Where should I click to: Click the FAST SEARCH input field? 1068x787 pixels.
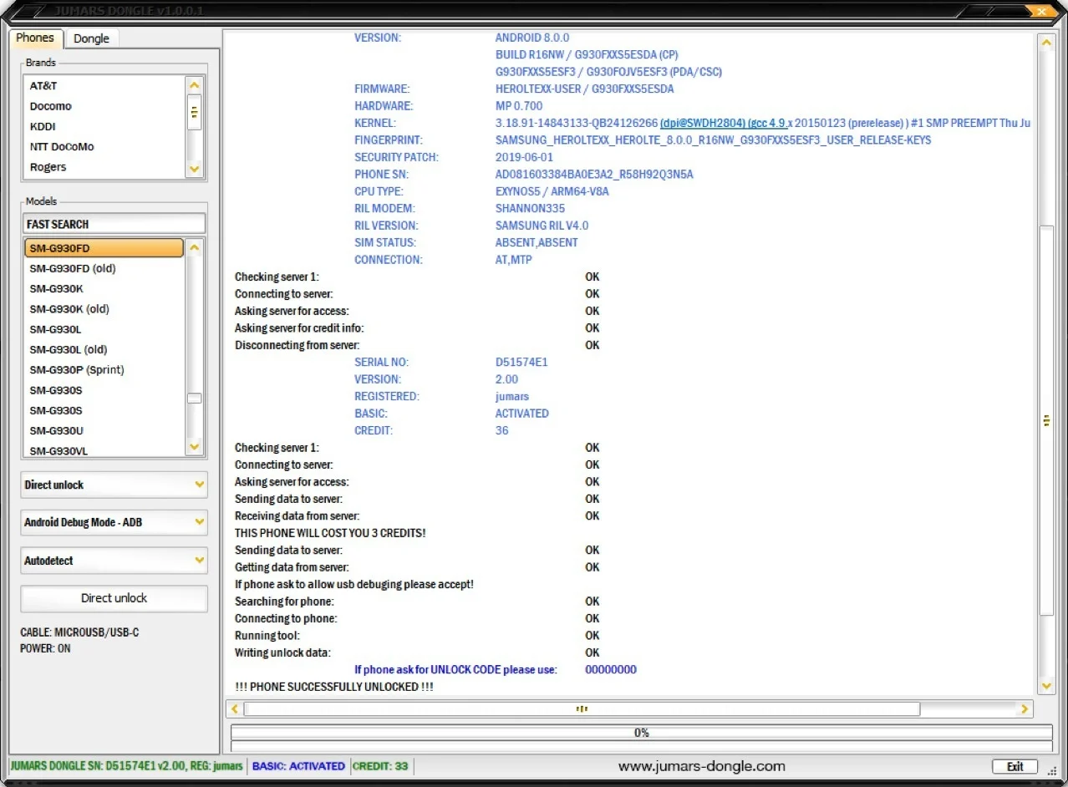coord(114,224)
